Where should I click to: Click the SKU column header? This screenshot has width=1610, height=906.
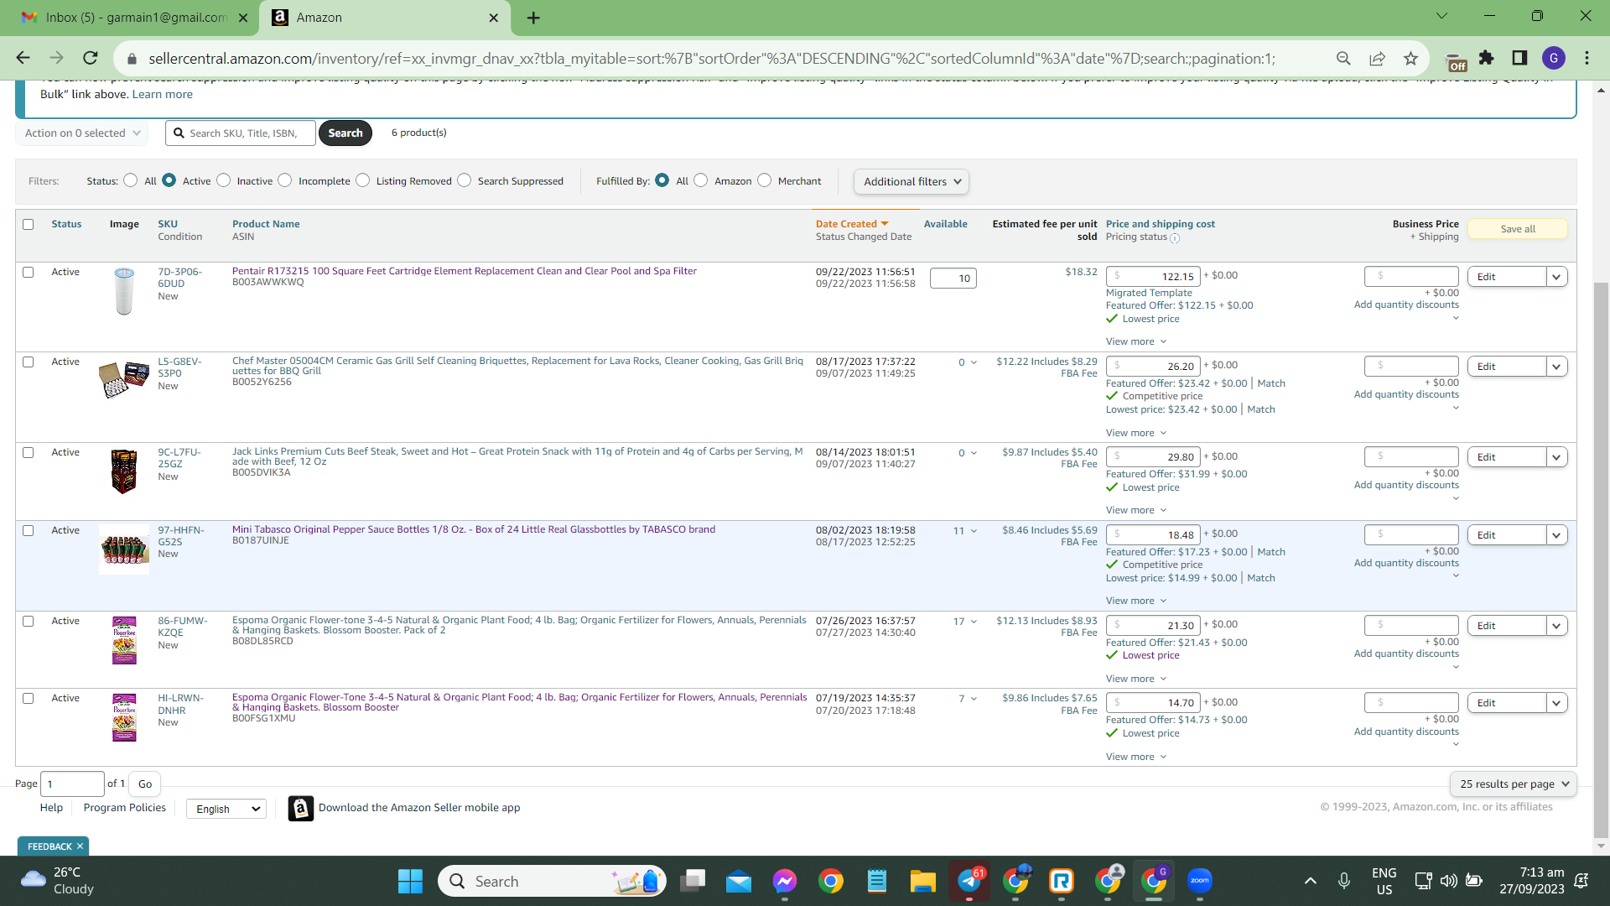coord(168,224)
